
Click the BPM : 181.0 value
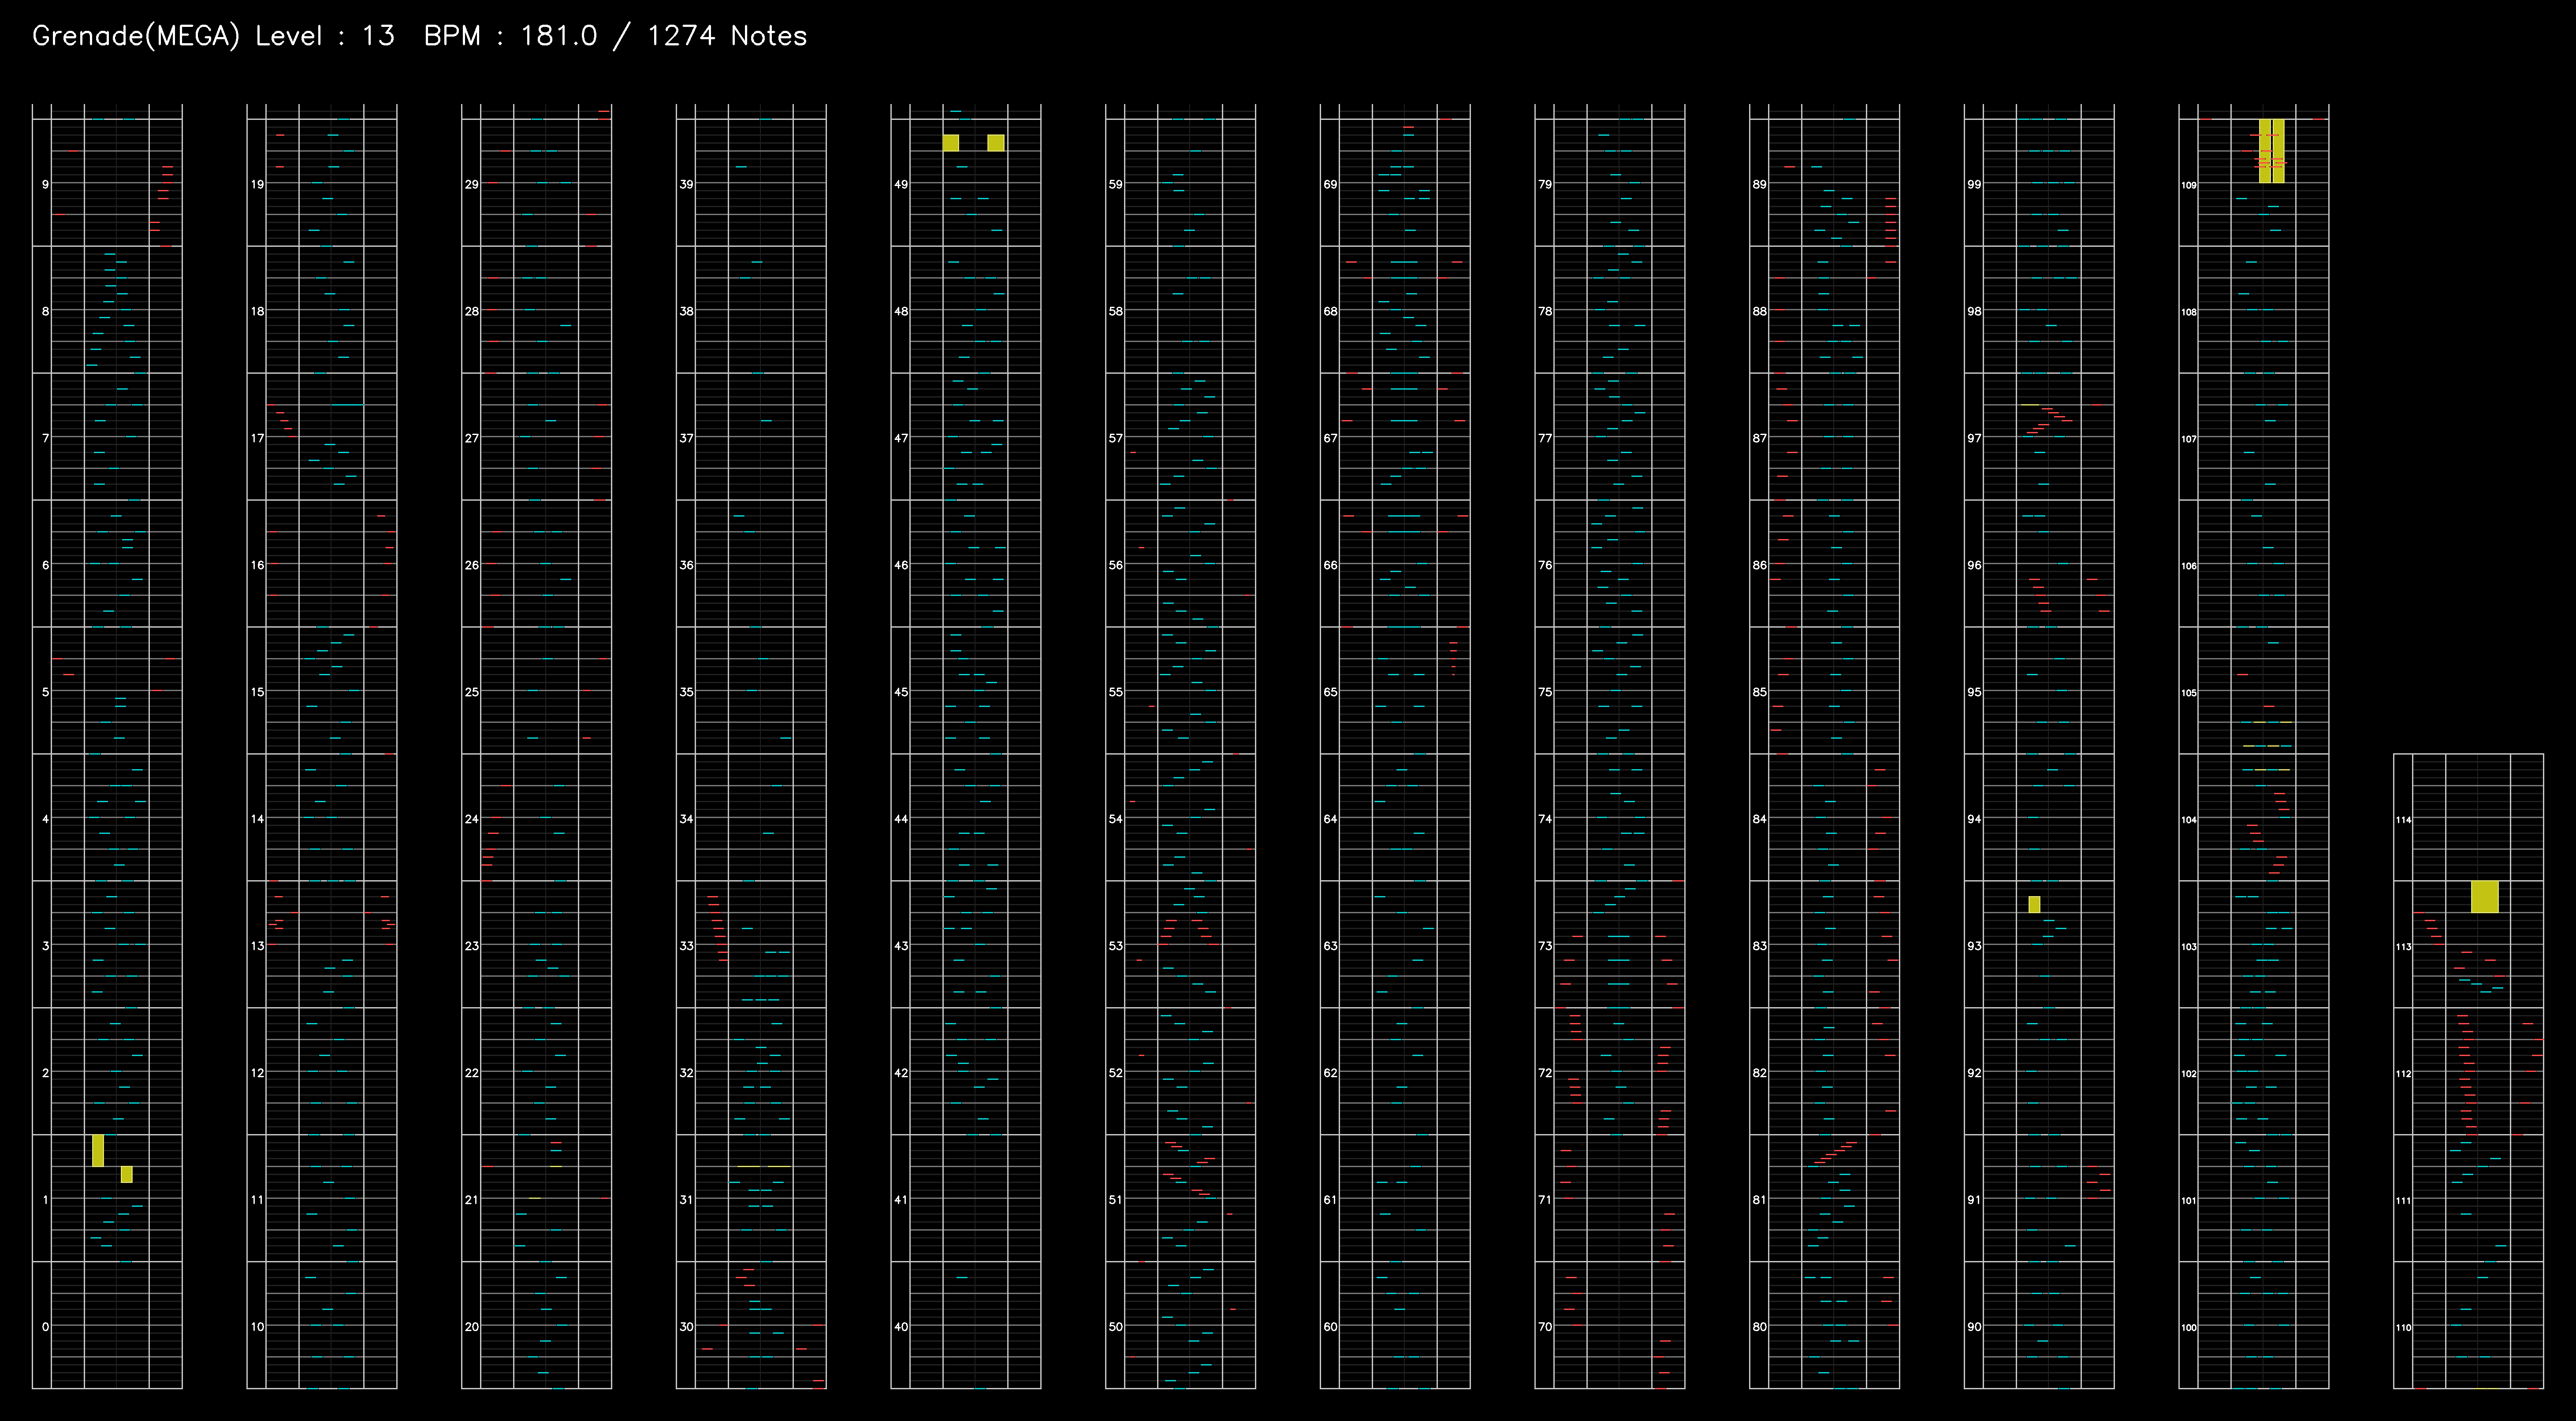pyautogui.click(x=510, y=36)
